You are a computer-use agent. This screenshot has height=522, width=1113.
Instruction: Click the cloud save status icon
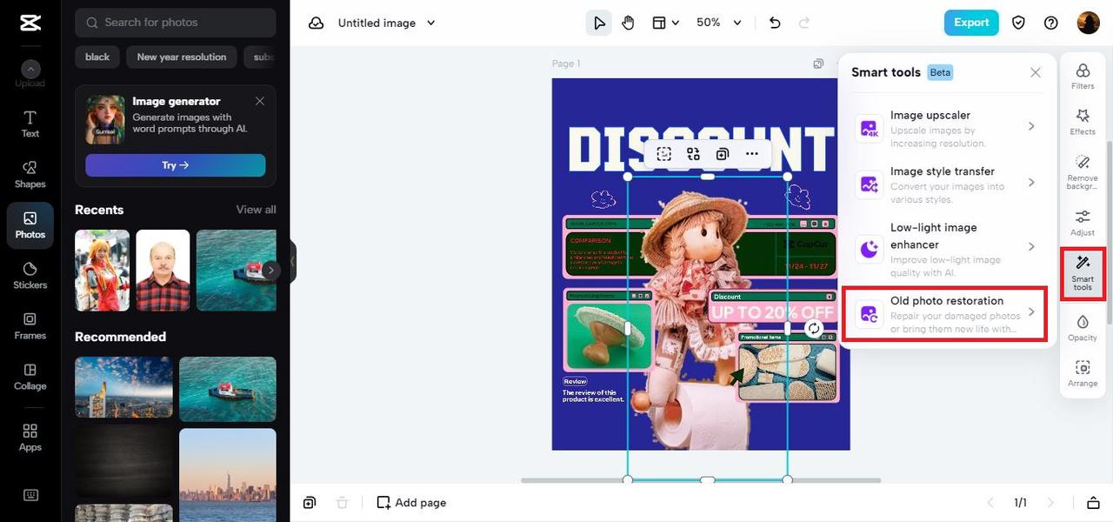point(317,23)
